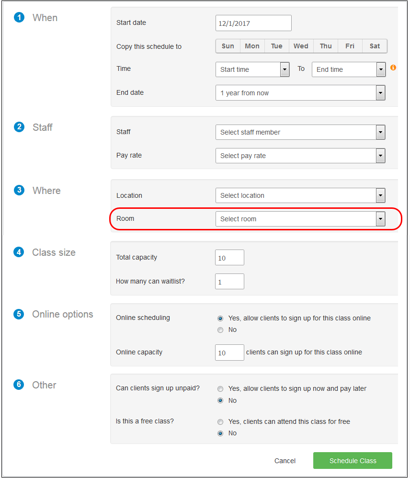The height and width of the screenshot is (478, 410).
Task: Expand the circled Select room dropdown
Action: point(380,219)
